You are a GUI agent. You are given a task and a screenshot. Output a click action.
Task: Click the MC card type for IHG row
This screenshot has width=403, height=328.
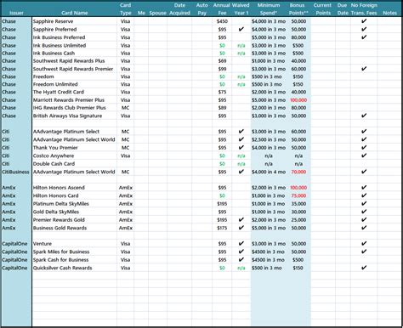pos(125,108)
